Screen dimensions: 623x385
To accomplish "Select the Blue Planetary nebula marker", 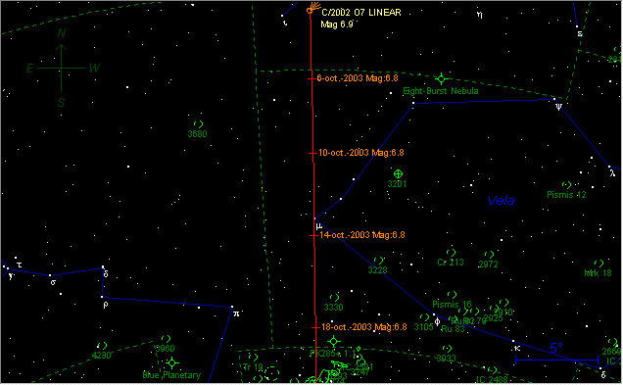I will [172, 362].
